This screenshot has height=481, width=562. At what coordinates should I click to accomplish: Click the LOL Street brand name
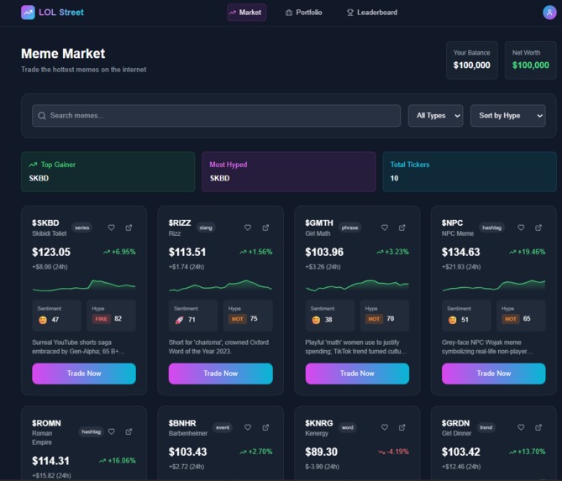pos(61,13)
